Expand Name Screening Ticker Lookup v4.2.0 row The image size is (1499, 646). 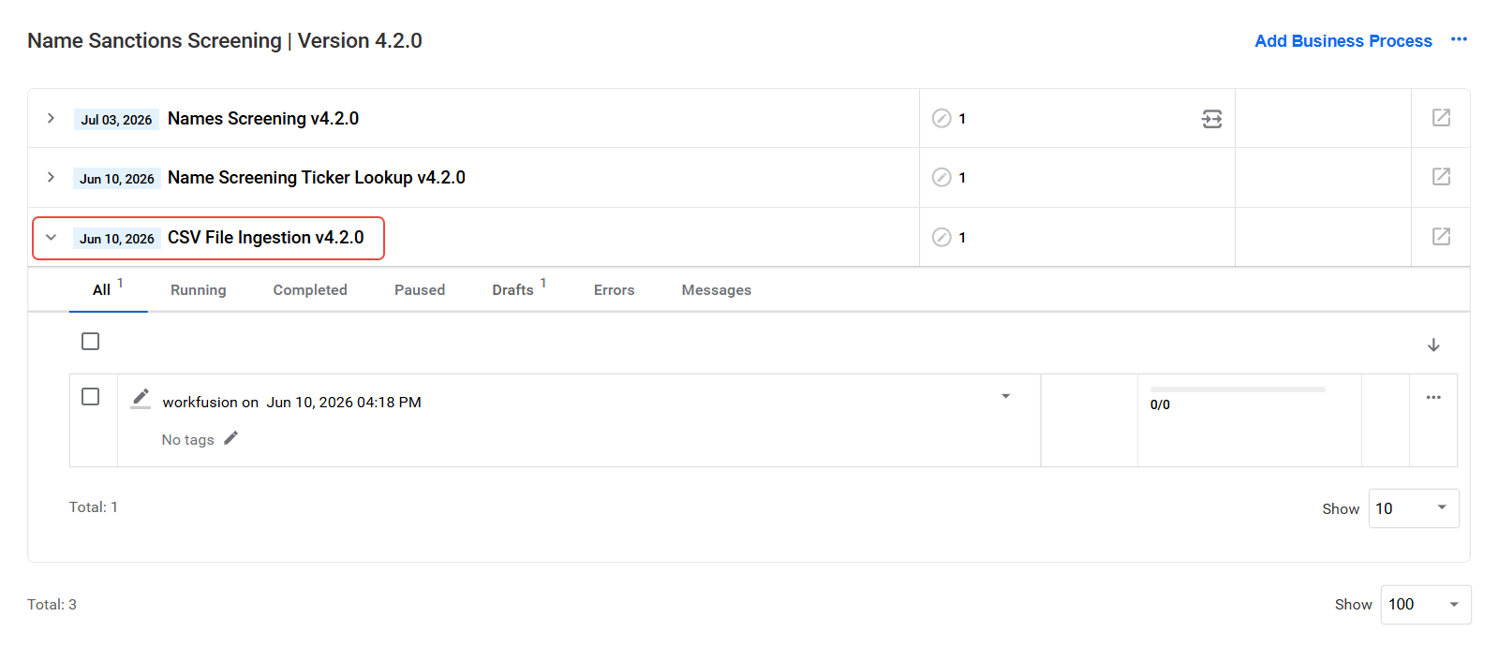(51, 177)
